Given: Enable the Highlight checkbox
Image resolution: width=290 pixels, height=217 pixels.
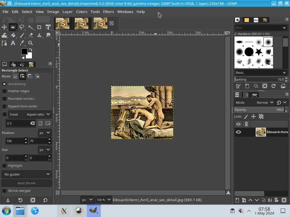Looking at the screenshot, I should [x=5, y=166].
